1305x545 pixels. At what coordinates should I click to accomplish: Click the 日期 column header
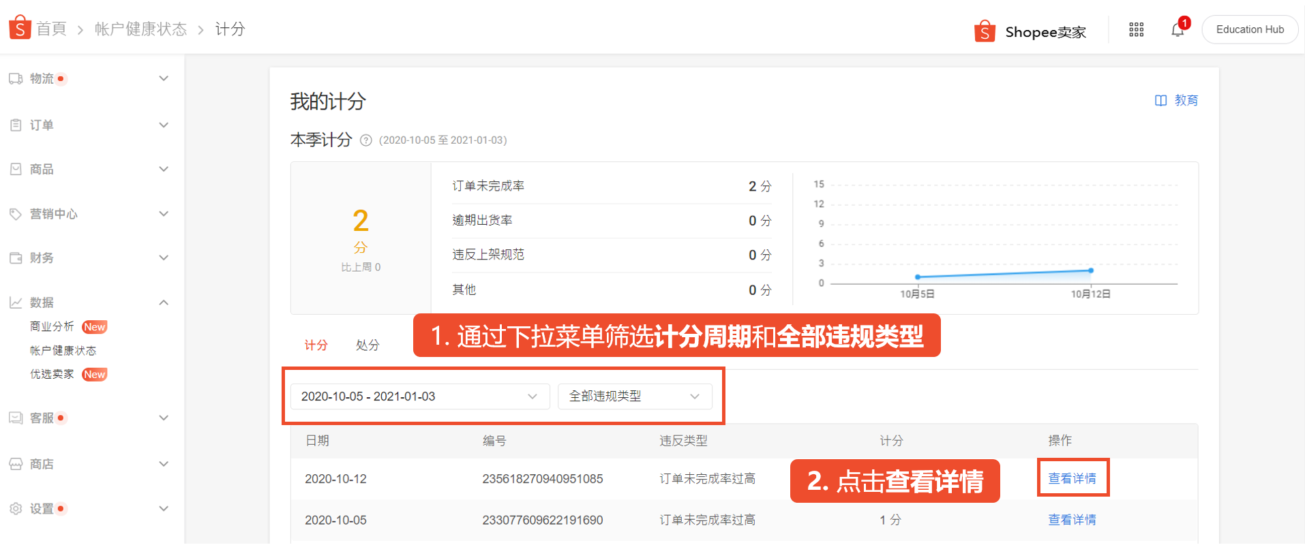317,441
